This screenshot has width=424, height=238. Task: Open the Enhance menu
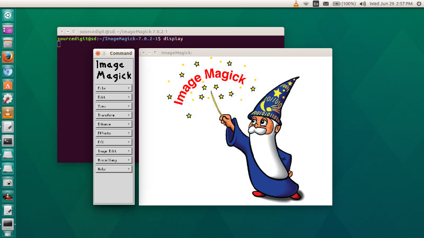coord(113,124)
